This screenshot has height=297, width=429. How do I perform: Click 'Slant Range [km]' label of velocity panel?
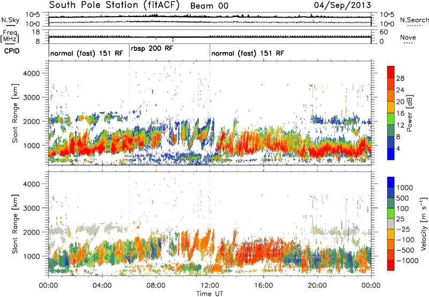pos(15,224)
